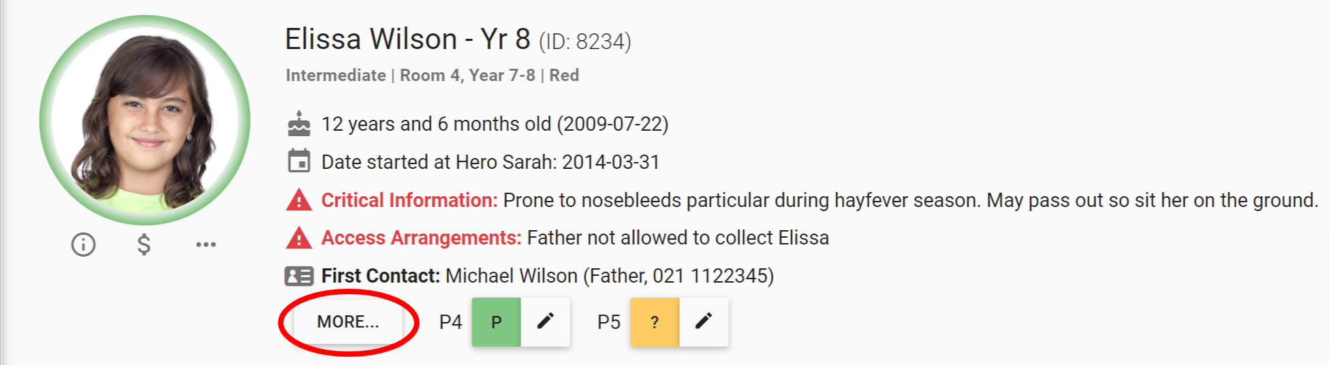Screen dimensions: 1329x365
Task: Click the First Contact card icon
Action: coord(298,276)
